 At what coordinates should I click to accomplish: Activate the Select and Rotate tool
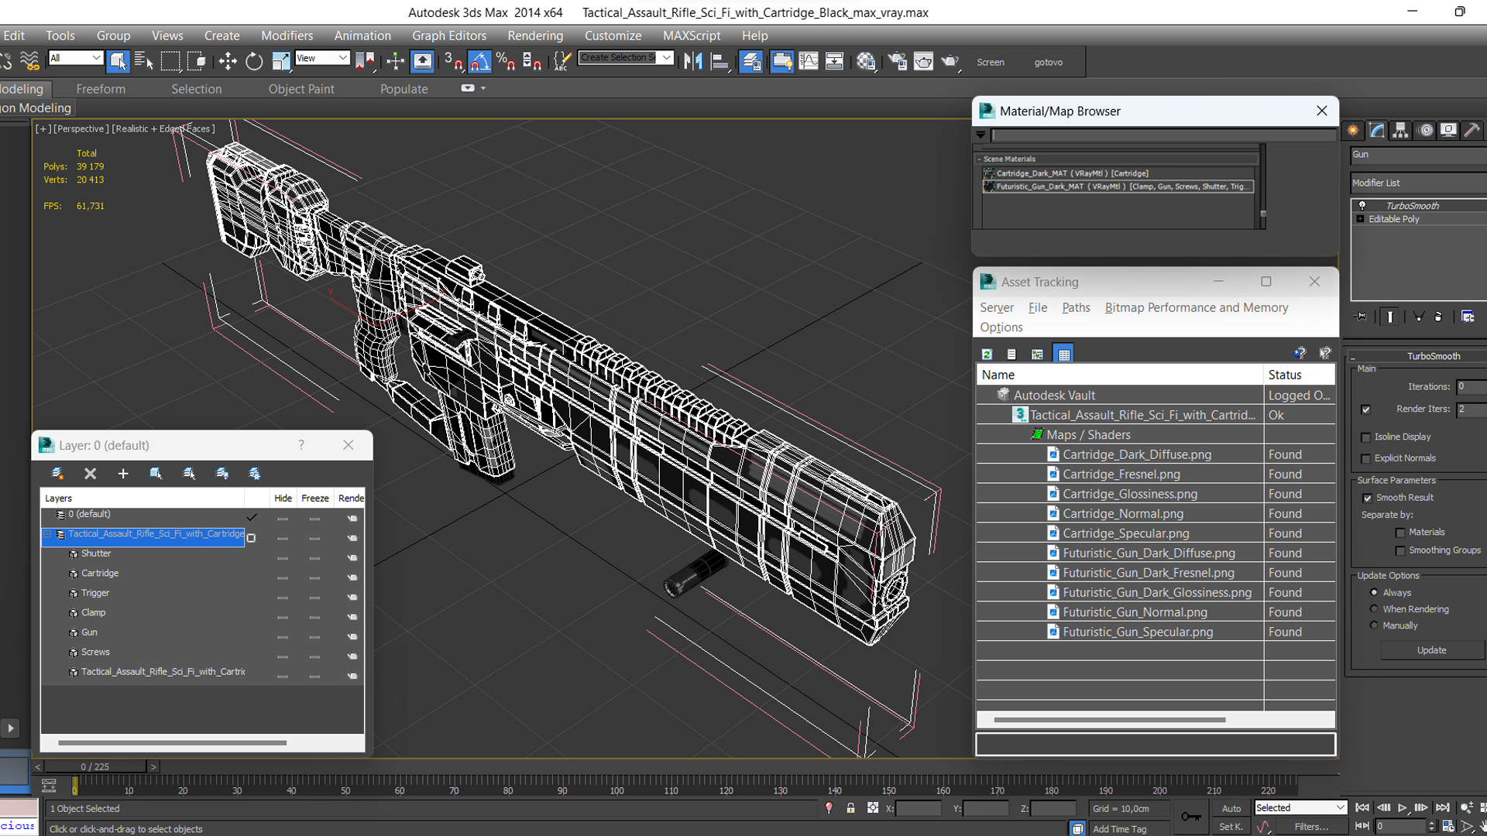tap(254, 61)
